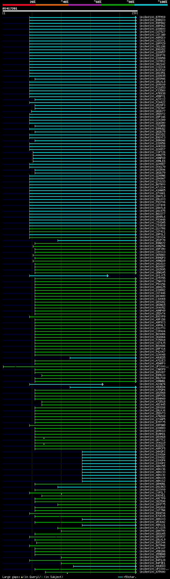Select label UniRef100_Q41951
Screen dimensions: 170x579
click(x=152, y=73)
